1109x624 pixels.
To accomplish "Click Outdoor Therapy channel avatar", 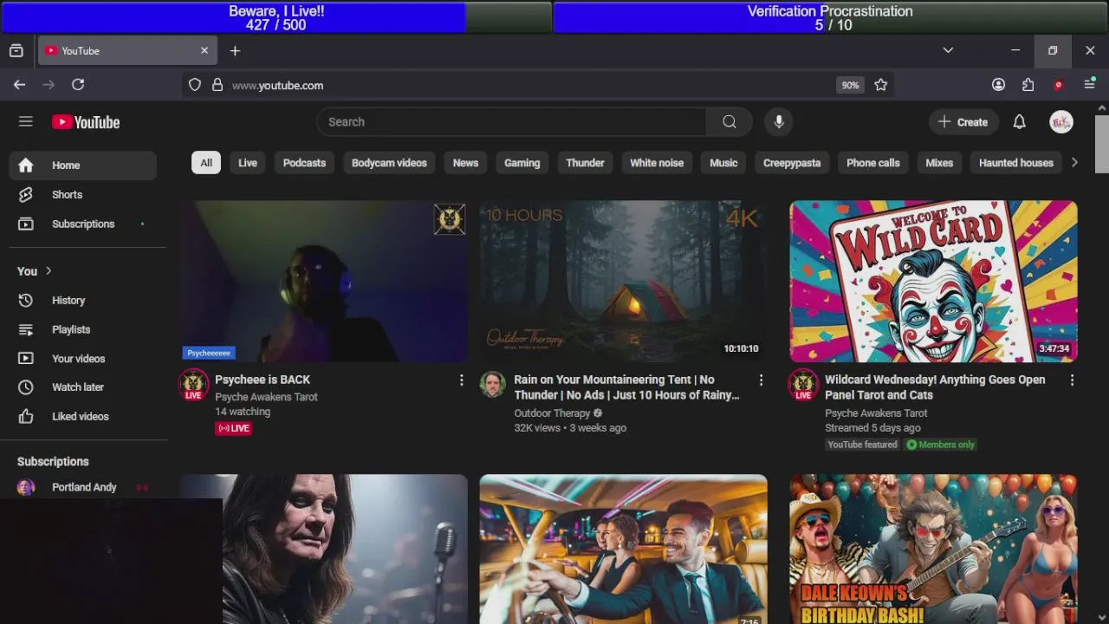I will (493, 384).
